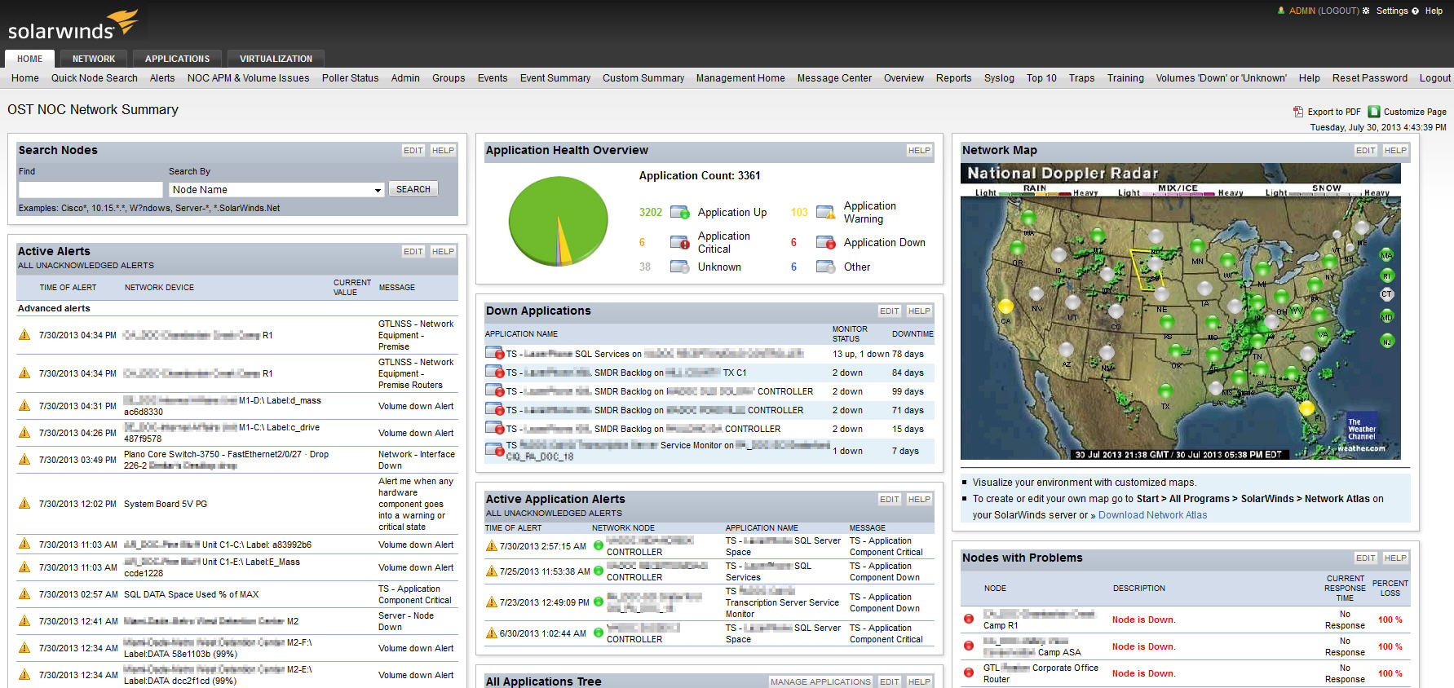Click the 'System Board 5V PG' device text

pyautogui.click(x=166, y=504)
